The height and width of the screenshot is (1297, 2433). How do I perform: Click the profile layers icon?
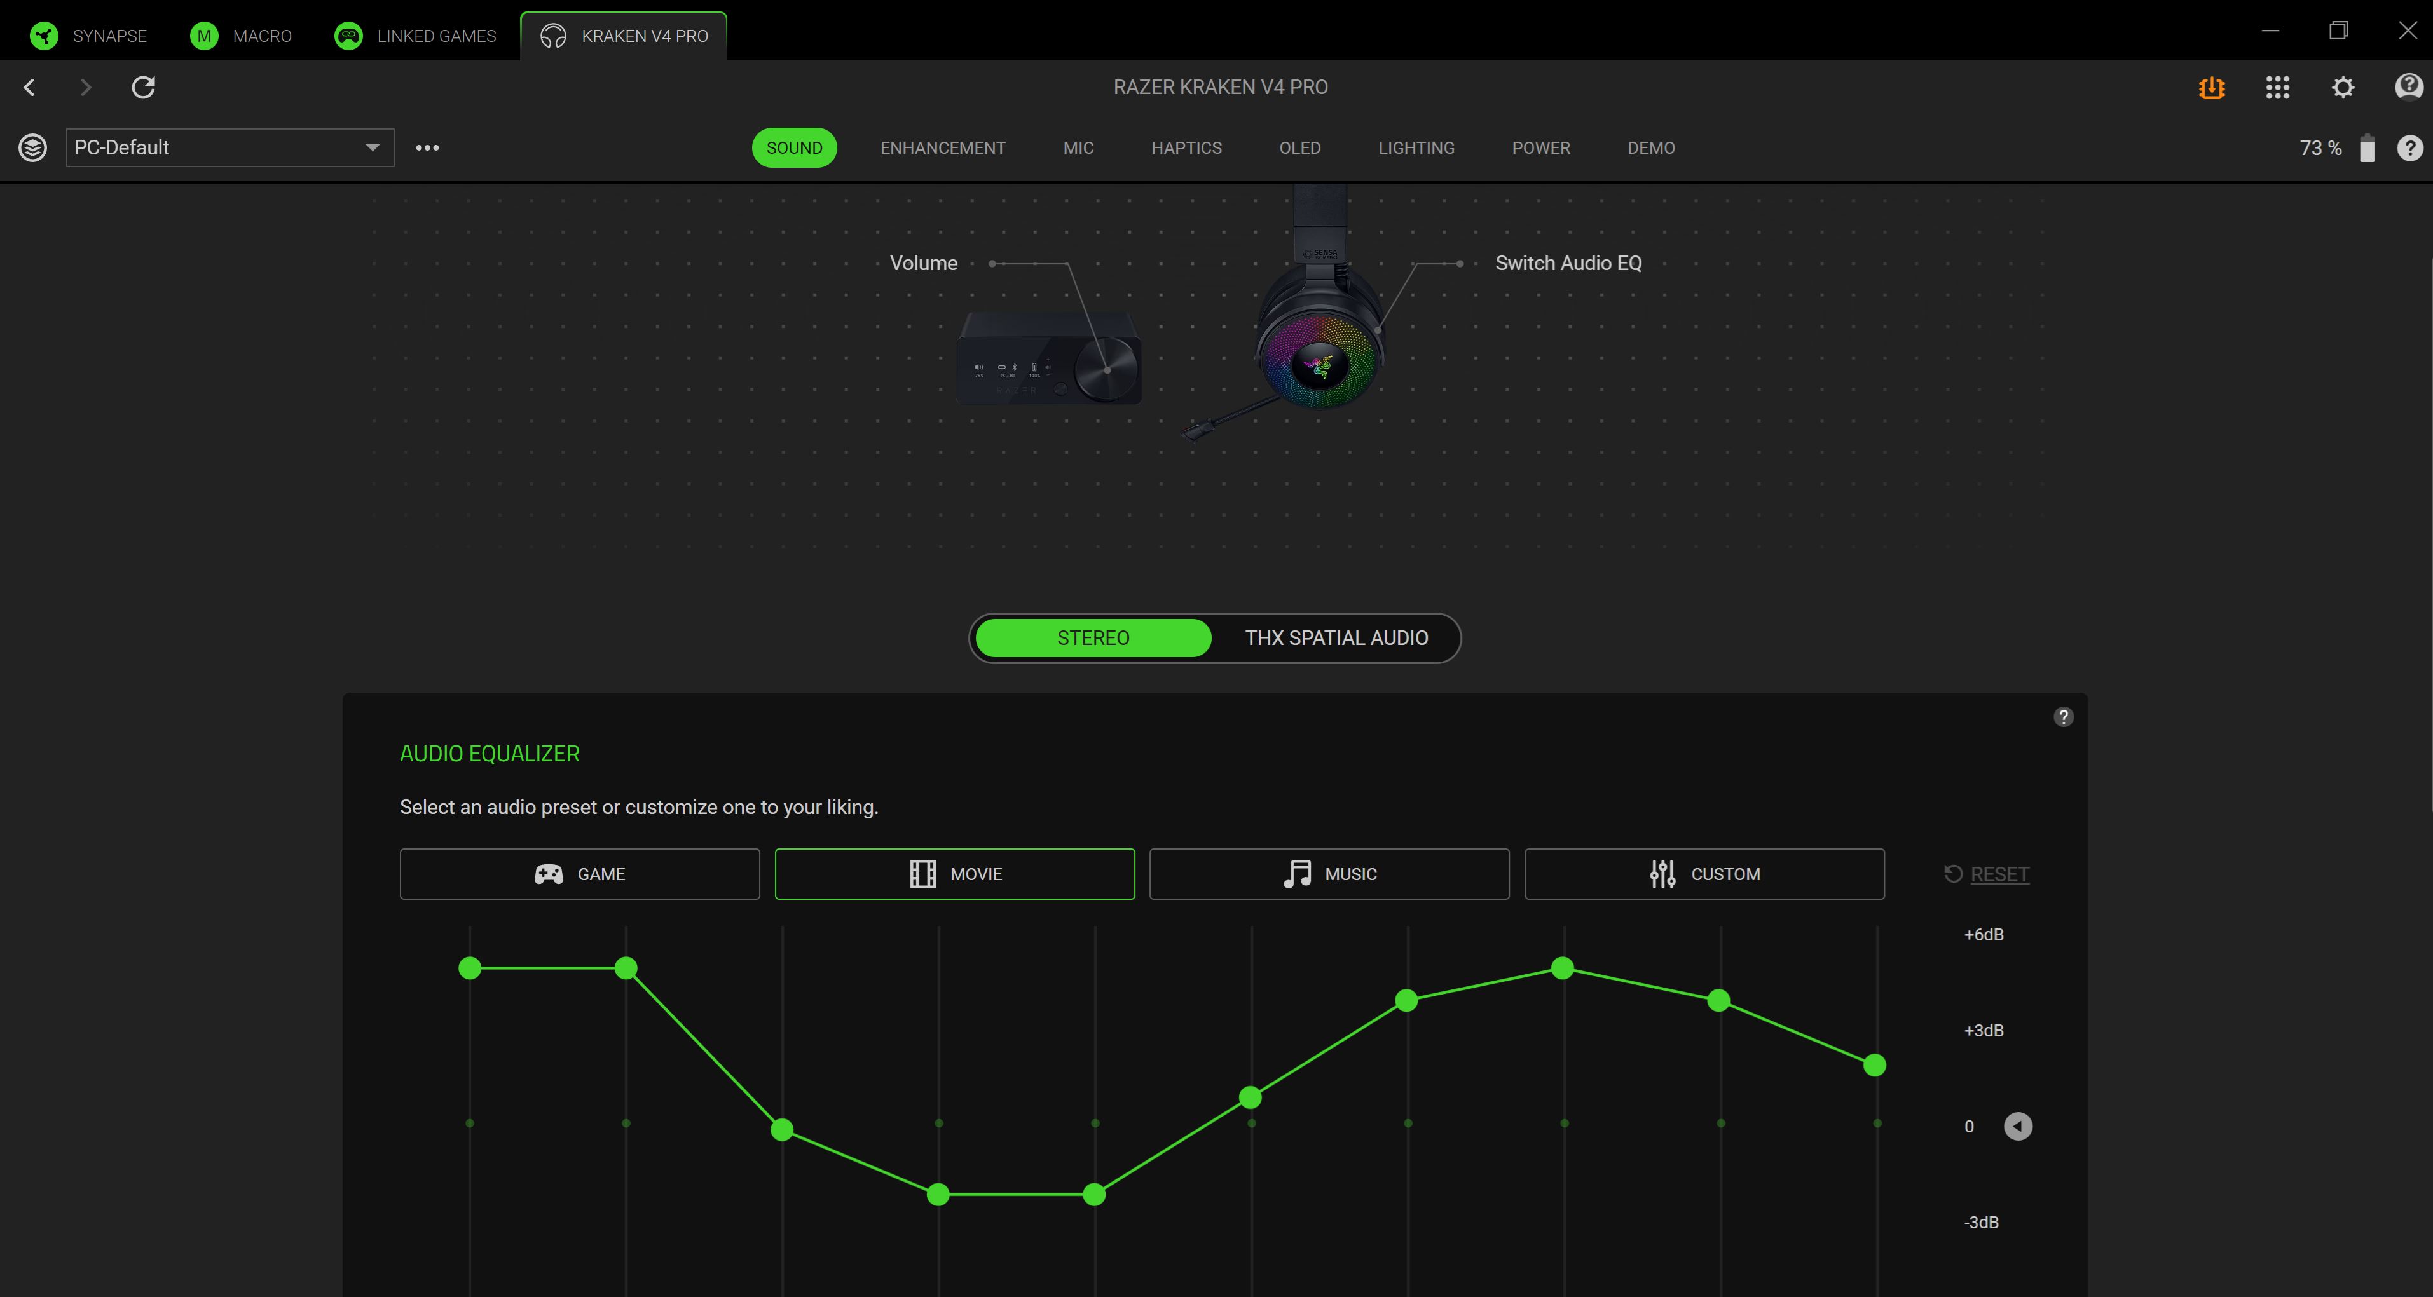(x=33, y=148)
